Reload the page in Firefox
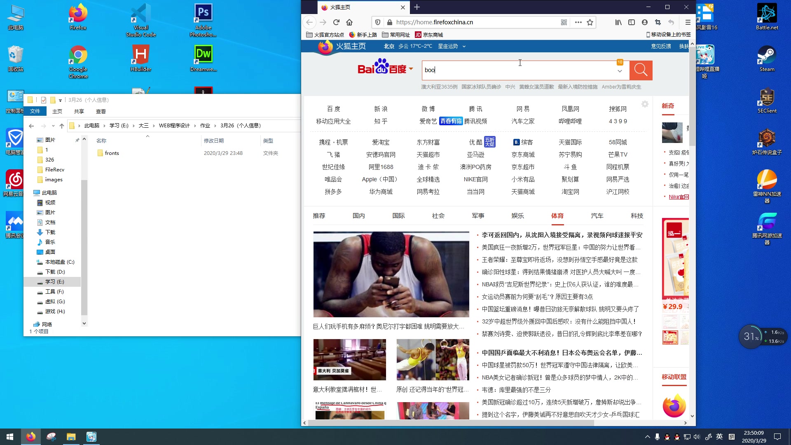Image resolution: width=791 pixels, height=445 pixels. (x=336, y=22)
